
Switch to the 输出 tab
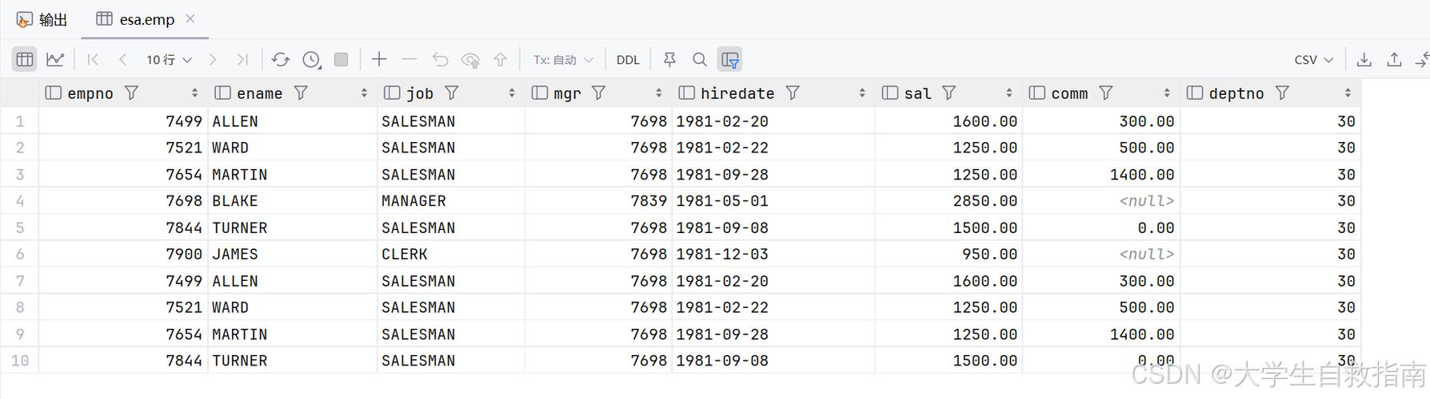[x=43, y=20]
